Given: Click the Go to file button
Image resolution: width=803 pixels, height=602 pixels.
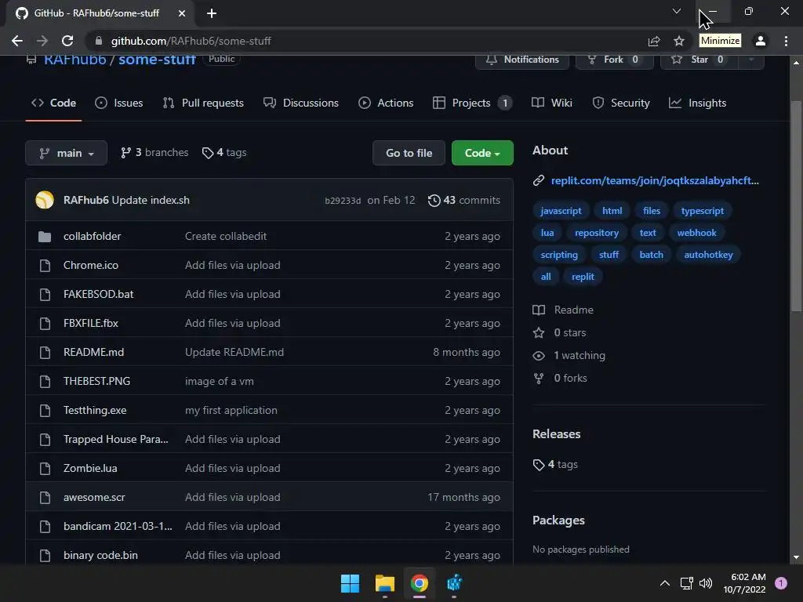Looking at the screenshot, I should (x=409, y=153).
